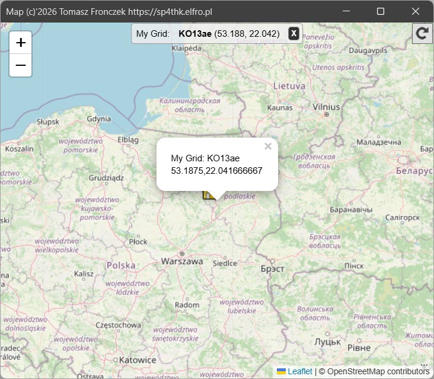Click the yellow grid marker on map

click(x=208, y=195)
